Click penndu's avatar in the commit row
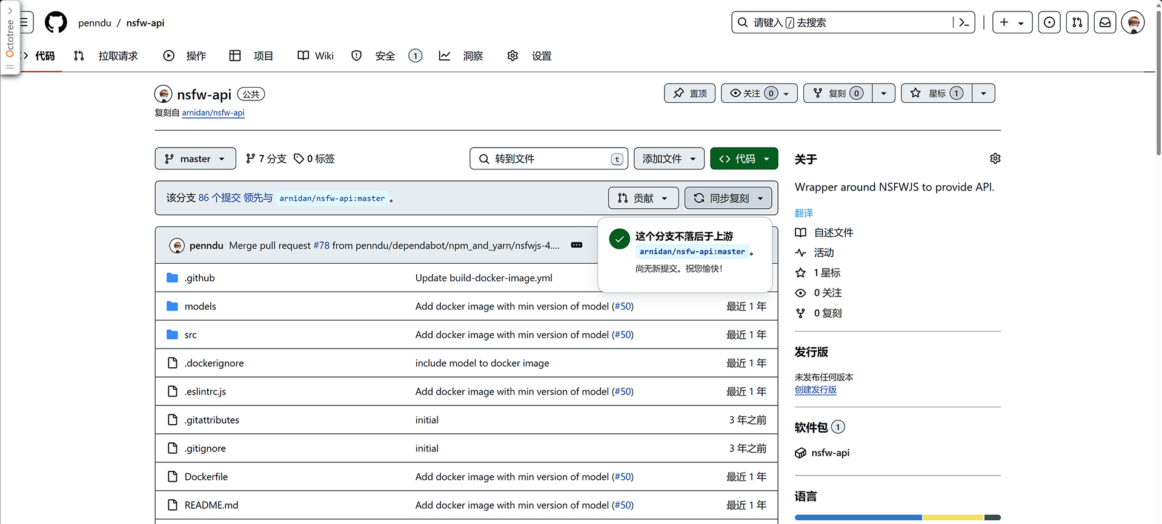Viewport: 1162px width, 524px height. (x=177, y=245)
